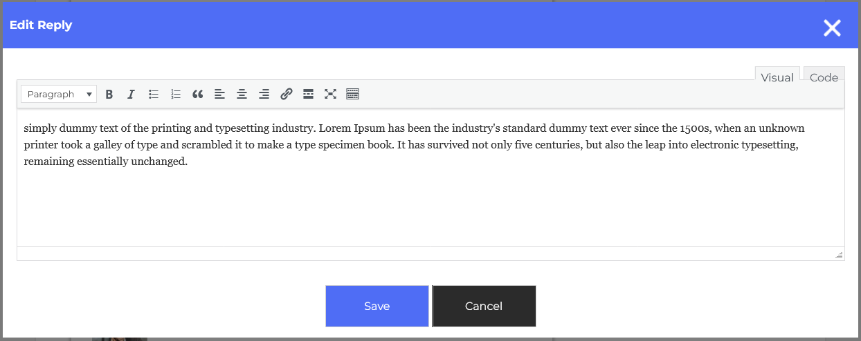Switch to the Code tab
Image resolution: width=861 pixels, height=341 pixels.
click(824, 77)
